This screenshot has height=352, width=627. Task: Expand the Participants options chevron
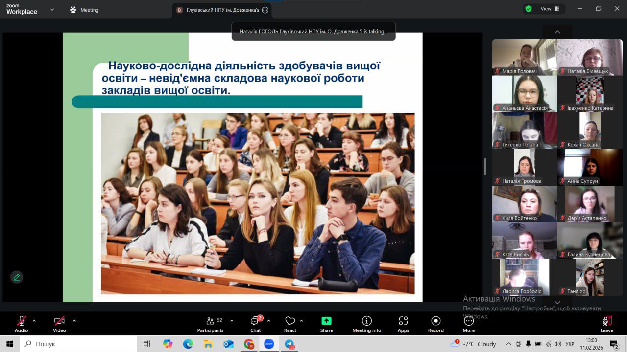[232, 321]
